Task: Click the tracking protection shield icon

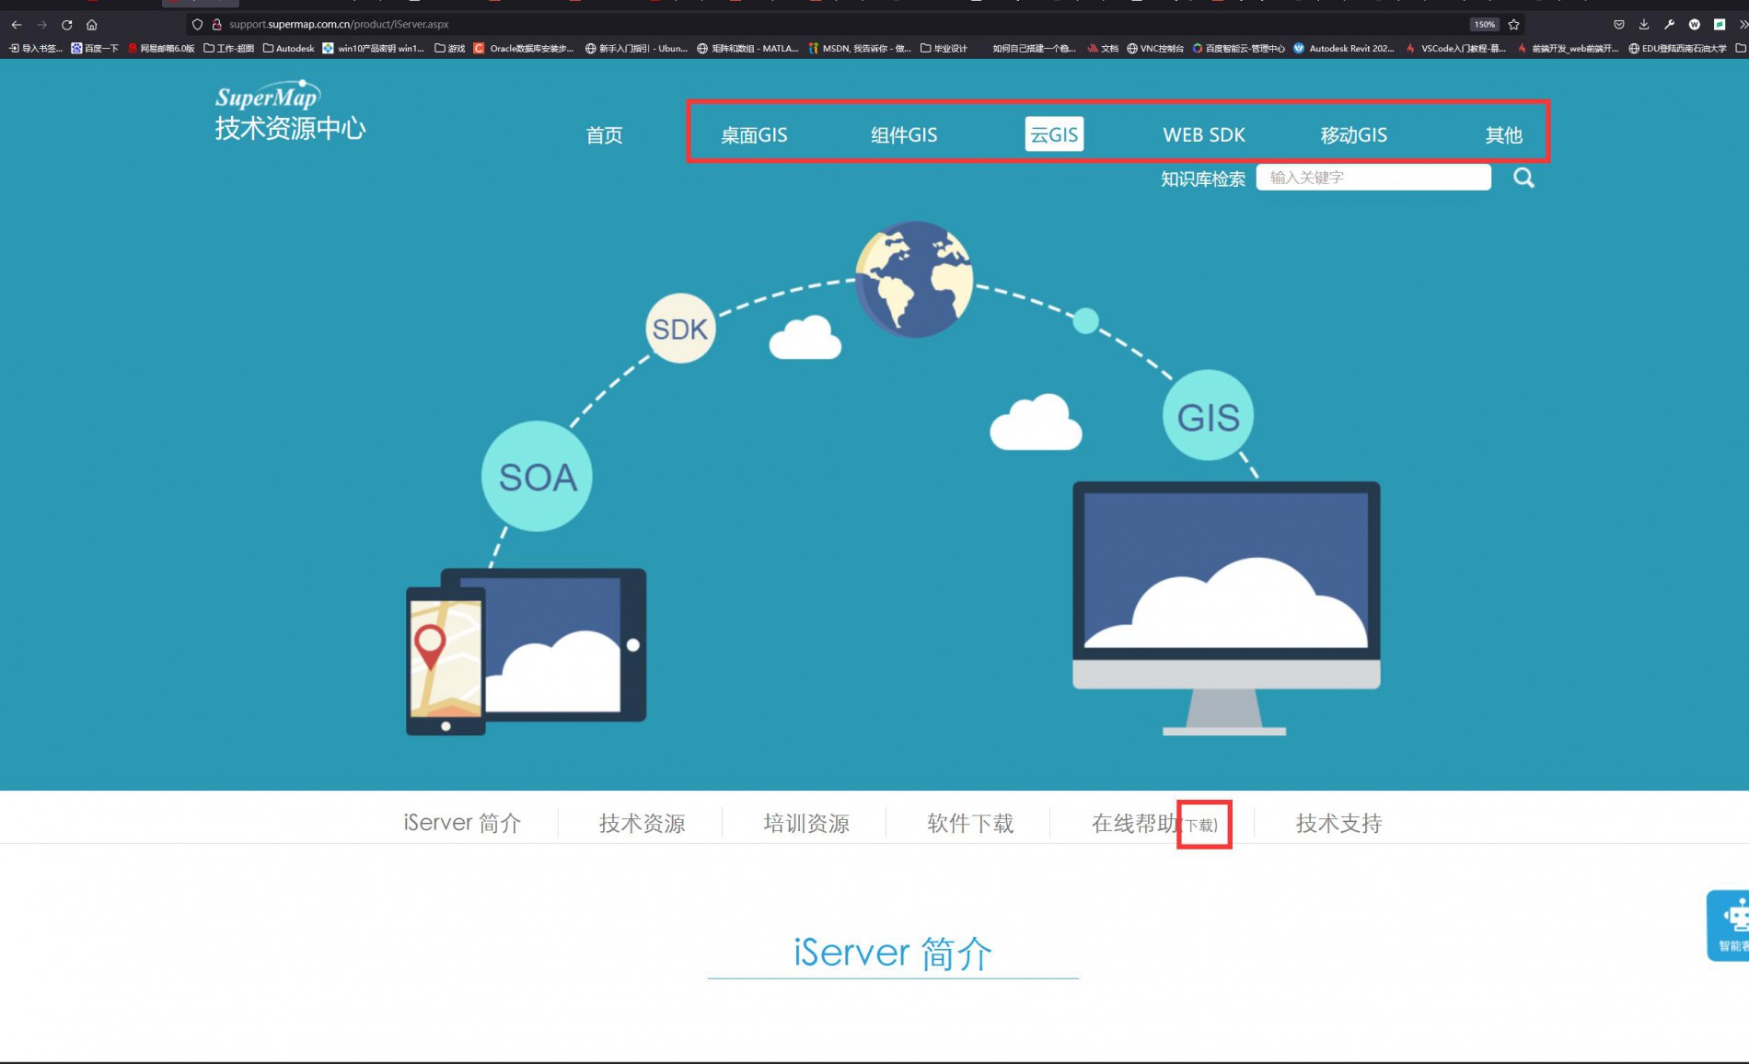Action: 197,25
